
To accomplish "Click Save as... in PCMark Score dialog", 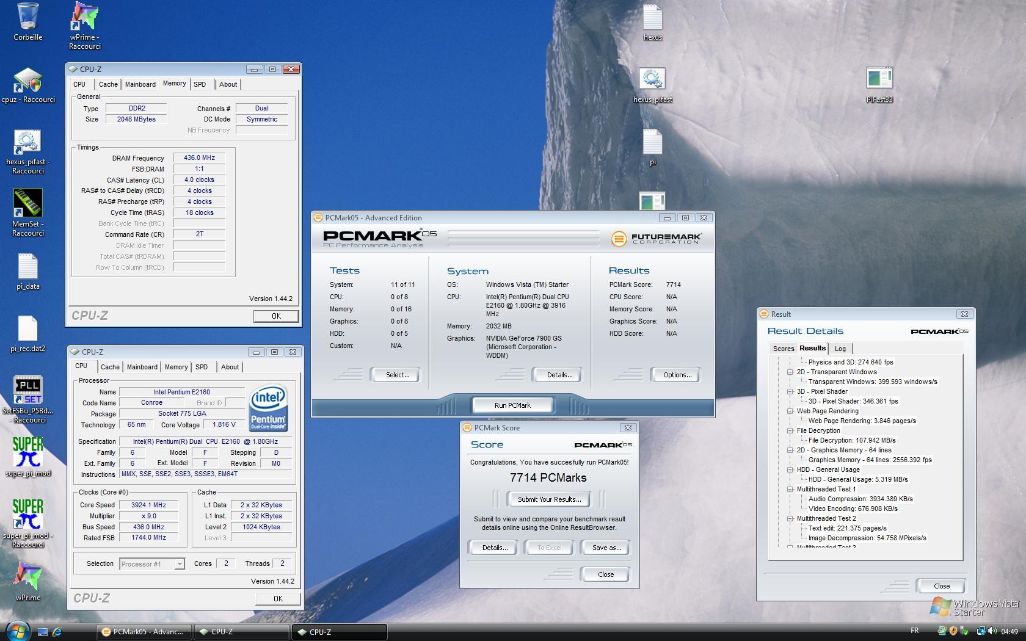I will click(x=606, y=548).
